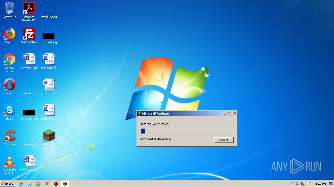Open Action Center flag icon
334x187 pixels.
309,184
